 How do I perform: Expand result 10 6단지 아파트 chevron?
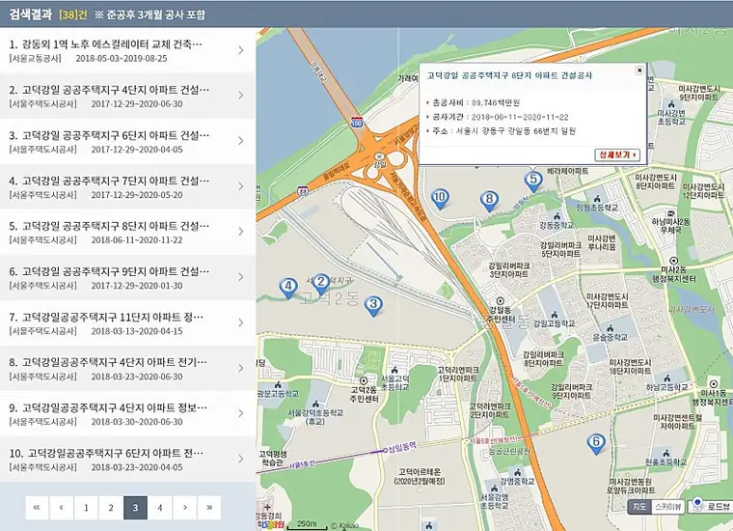tap(241, 459)
